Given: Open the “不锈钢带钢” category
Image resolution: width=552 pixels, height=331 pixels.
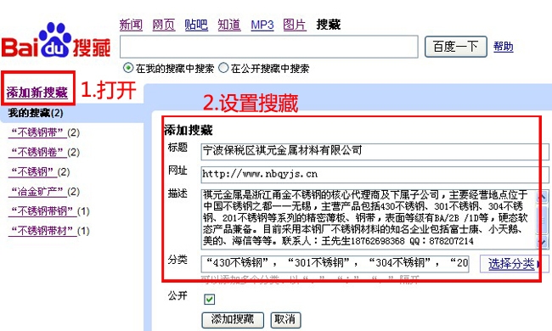Looking at the screenshot, I should (x=42, y=211).
